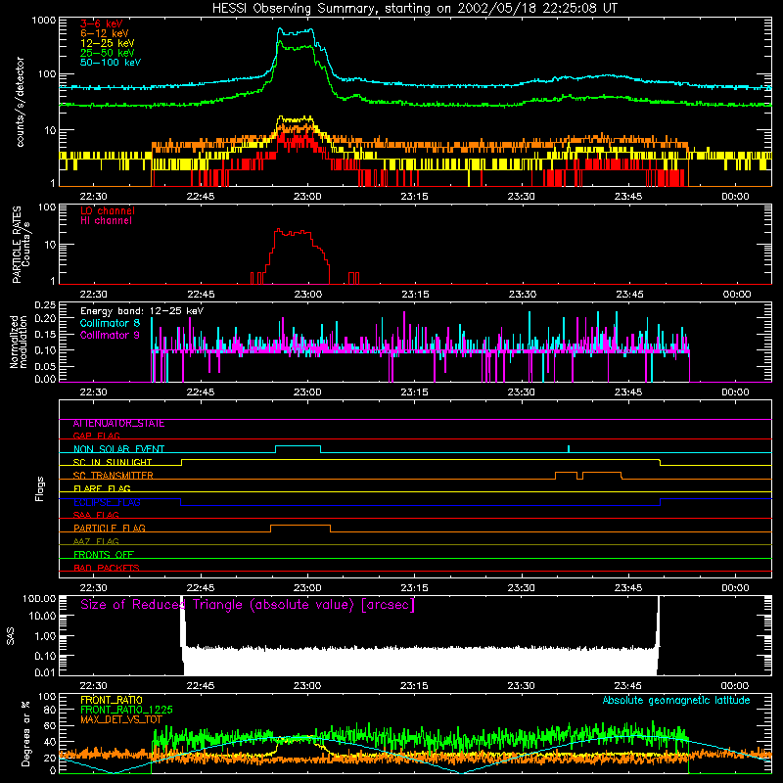The height and width of the screenshot is (783, 783).
Task: Click the SAS axis label
Action: [x=11, y=636]
